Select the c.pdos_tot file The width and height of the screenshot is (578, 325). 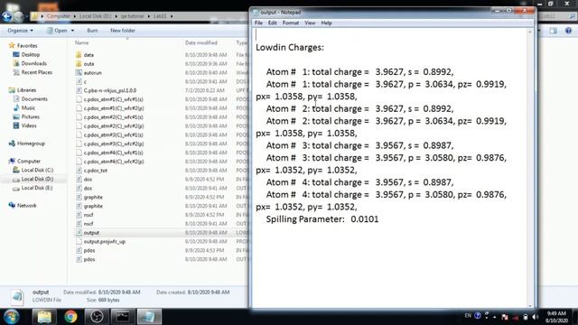[96, 171]
